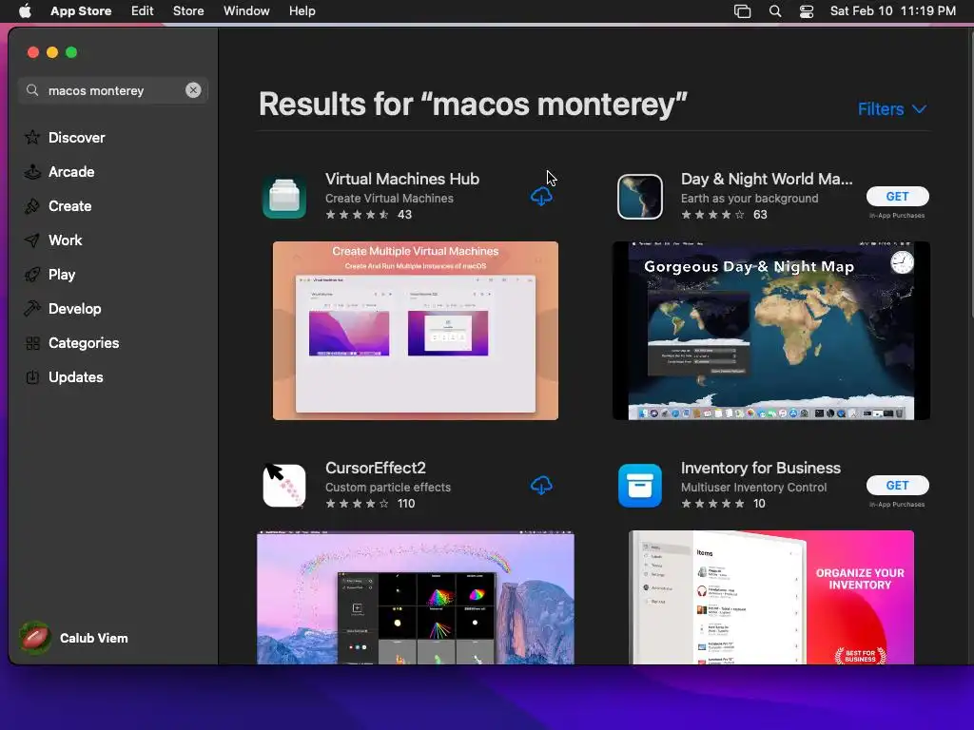
Task: Open CursorEffect2 app icon
Action: tap(284, 486)
